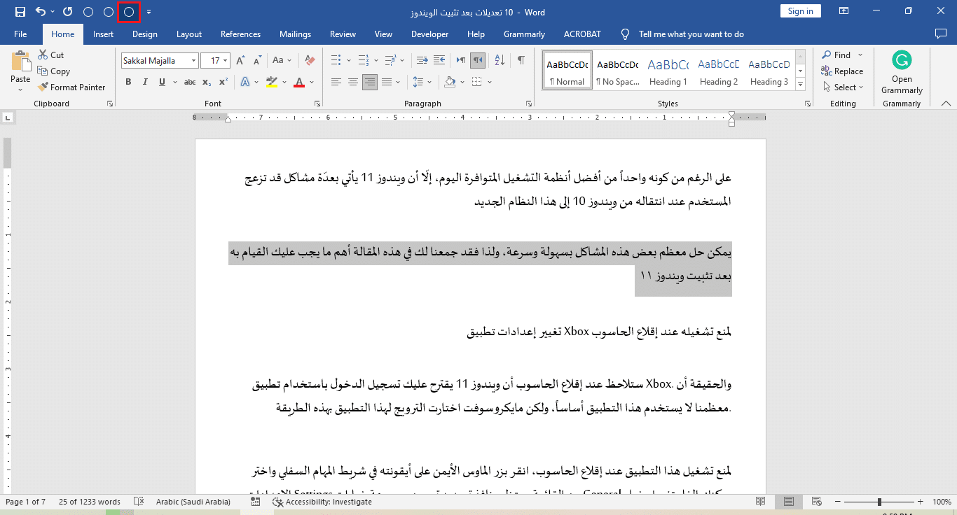Switch to the Layout ribbon tab
Screen dimensions: 957x515
pyautogui.click(x=188, y=34)
